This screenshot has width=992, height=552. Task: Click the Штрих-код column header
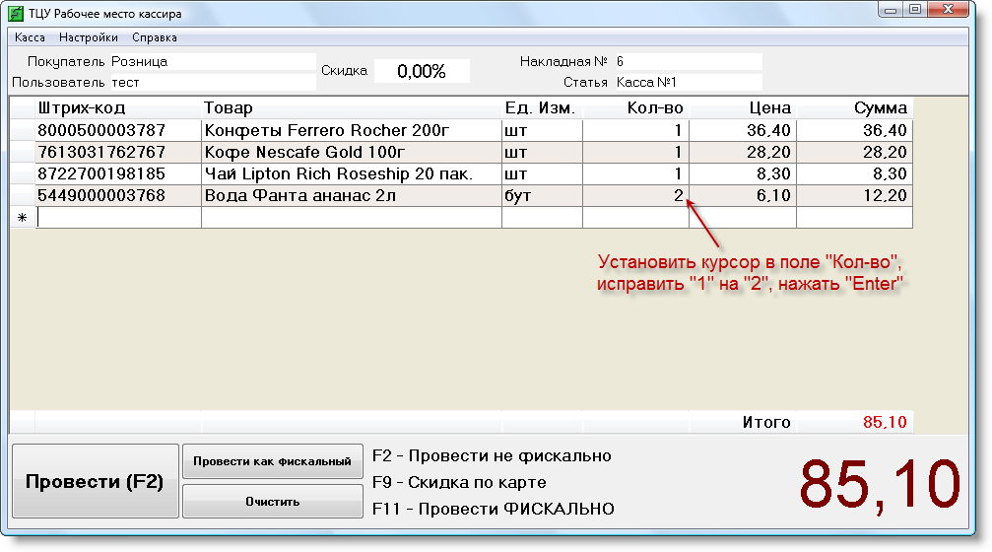click(x=118, y=108)
